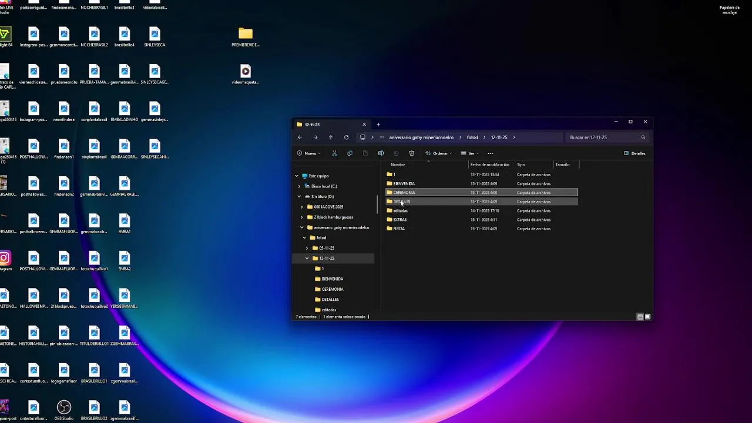This screenshot has width=752, height=423.
Task: Expand 000 JACOVE 2025 tree node
Action: coord(302,207)
